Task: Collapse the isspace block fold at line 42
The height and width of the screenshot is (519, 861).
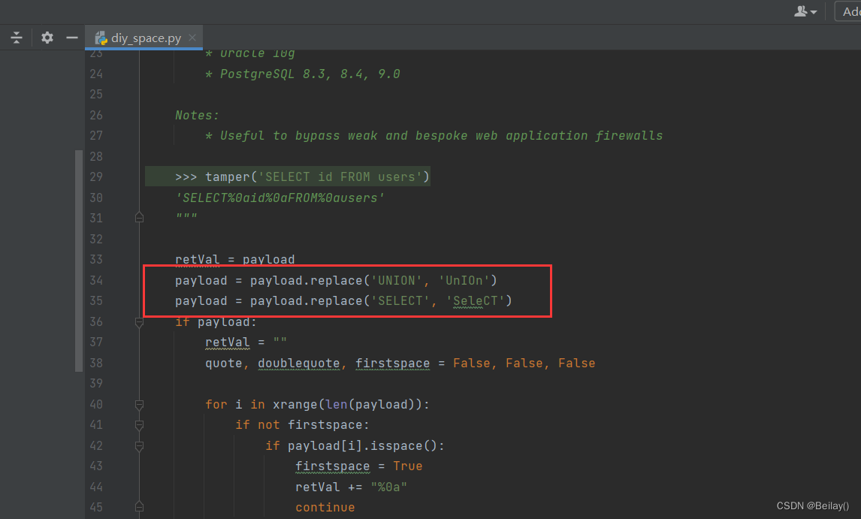Action: [140, 446]
